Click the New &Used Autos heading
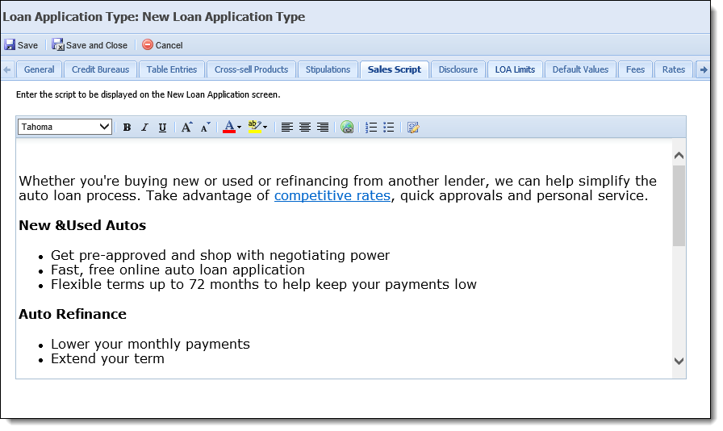Image resolution: width=723 pixels, height=431 pixels. coord(82,225)
